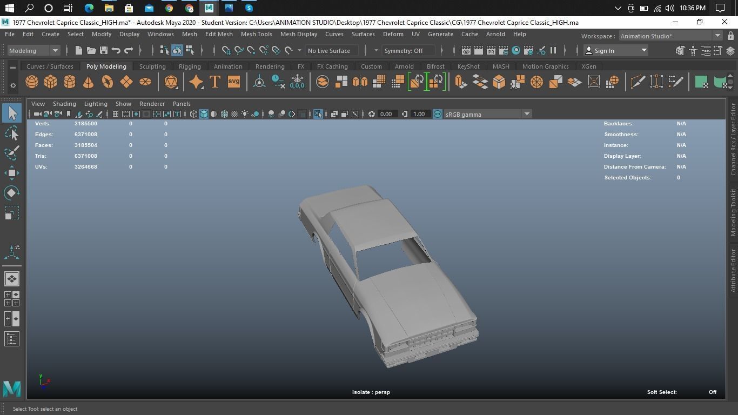Image resolution: width=738 pixels, height=415 pixels.
Task: Open the live surface dropdown arrow
Action: [x=299, y=51]
